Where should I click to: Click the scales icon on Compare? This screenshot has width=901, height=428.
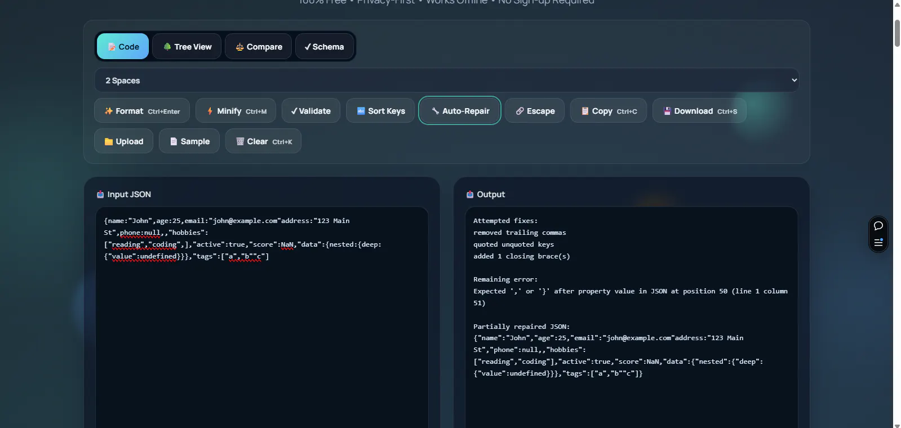tap(239, 47)
